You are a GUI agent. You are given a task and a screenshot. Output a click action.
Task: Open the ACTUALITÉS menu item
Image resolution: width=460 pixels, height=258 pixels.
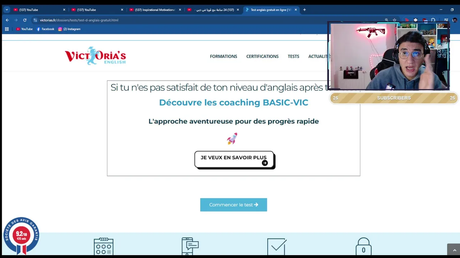coord(319,56)
